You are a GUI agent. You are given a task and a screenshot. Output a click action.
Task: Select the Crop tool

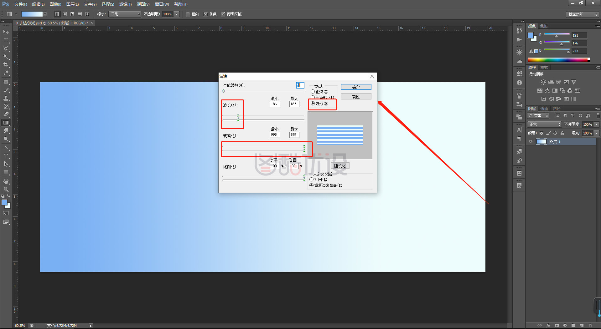coord(6,65)
